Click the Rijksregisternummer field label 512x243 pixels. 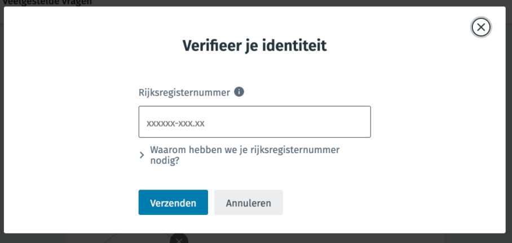(184, 92)
